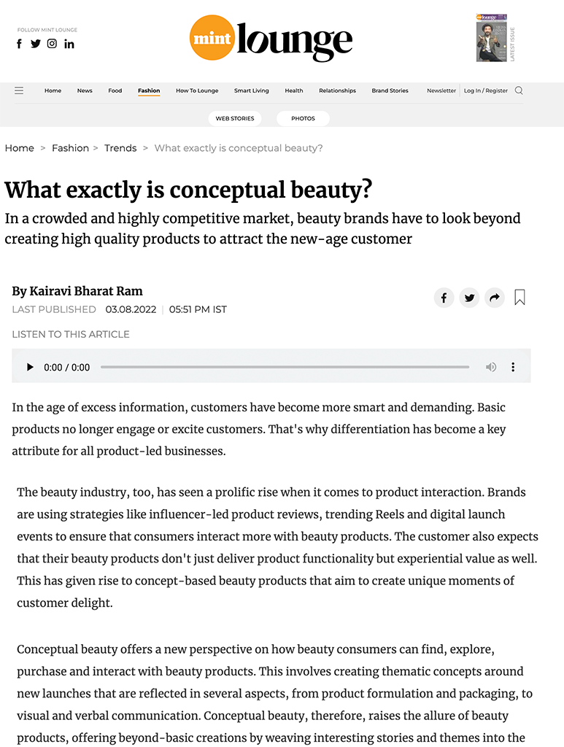The height and width of the screenshot is (747, 564).
Task: Play the article audio
Action: (x=30, y=367)
